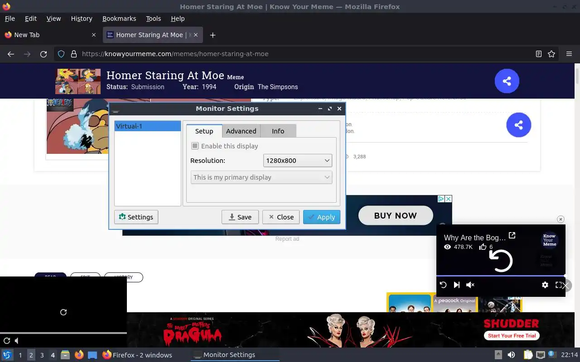Open the Resolution 1280x800 dropdown
The width and height of the screenshot is (580, 362).
pyautogui.click(x=298, y=161)
